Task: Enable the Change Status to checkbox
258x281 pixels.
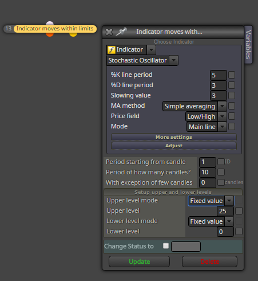Action: click(x=166, y=246)
